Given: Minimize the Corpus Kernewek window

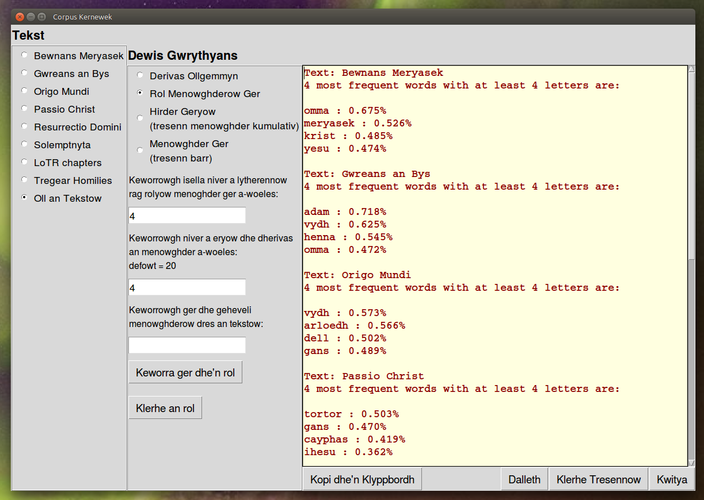Looking at the screenshot, I should click(x=31, y=17).
